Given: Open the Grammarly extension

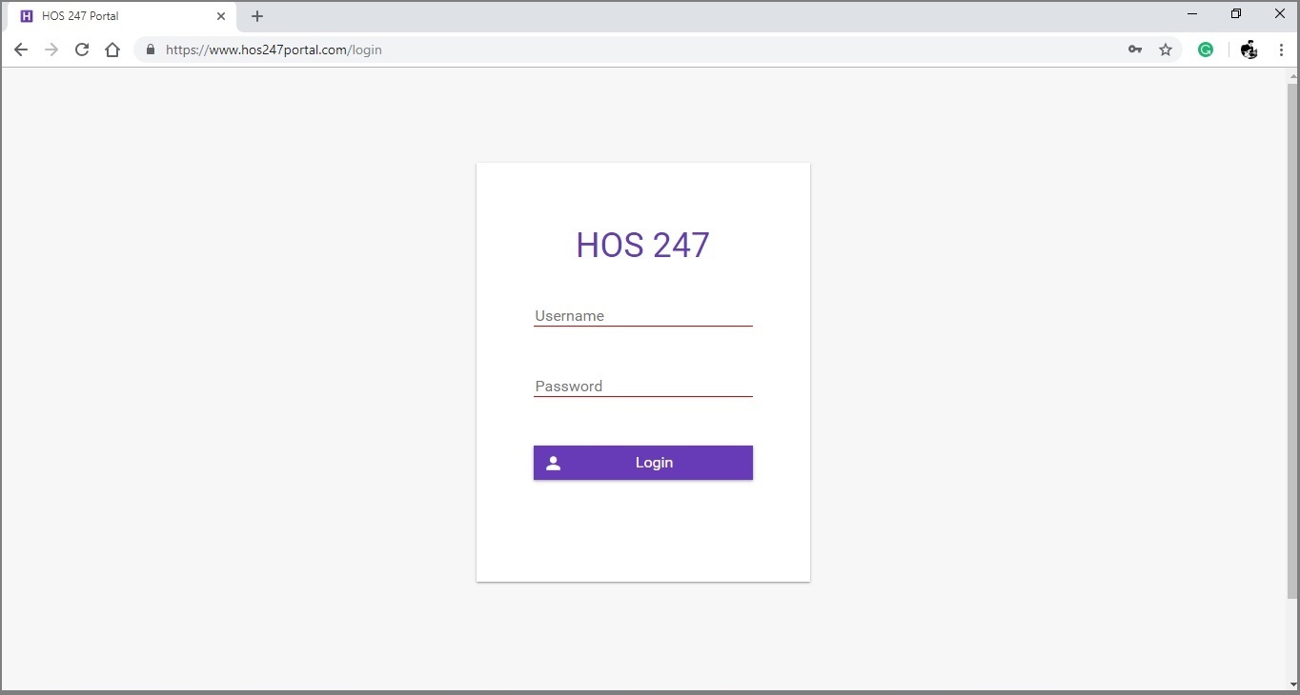Looking at the screenshot, I should (1206, 50).
